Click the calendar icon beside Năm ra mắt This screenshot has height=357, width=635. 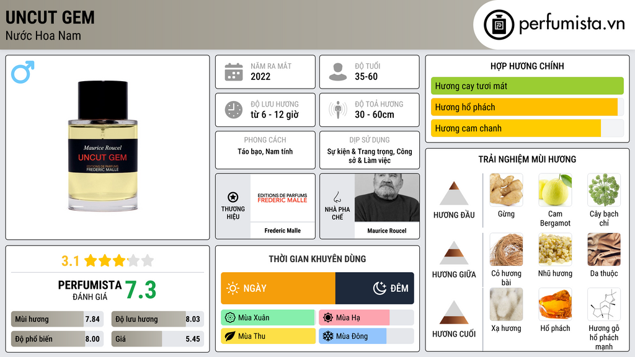coord(234,72)
